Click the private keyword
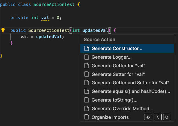The image size is (178, 126). point(19,18)
